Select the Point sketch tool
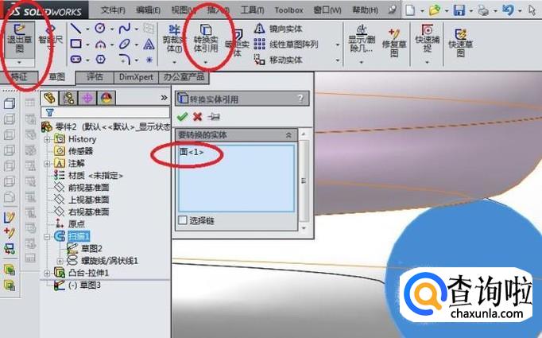Screen dimensions: 542x338 coord(149,60)
